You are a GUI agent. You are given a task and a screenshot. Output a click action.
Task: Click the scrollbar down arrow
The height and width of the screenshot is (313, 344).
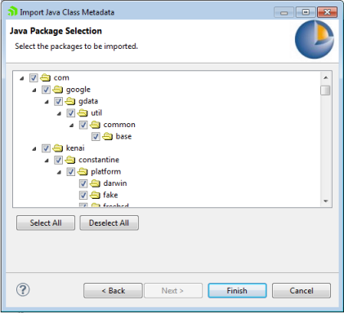point(326,201)
